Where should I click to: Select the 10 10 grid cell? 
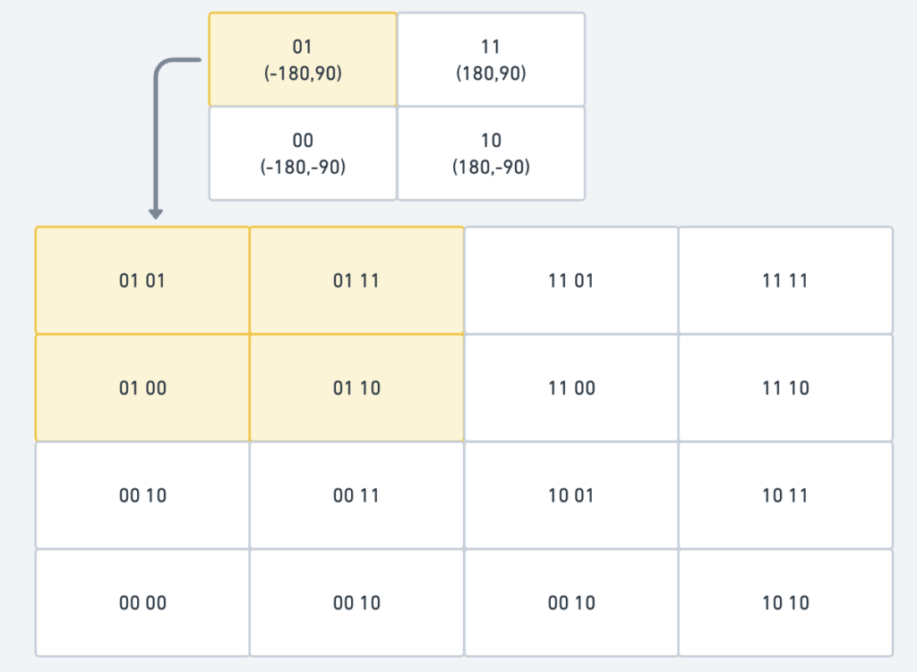click(x=785, y=602)
